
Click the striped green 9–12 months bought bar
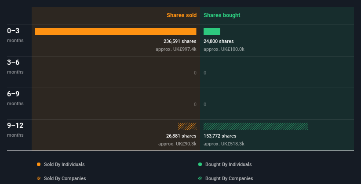(x=256, y=126)
